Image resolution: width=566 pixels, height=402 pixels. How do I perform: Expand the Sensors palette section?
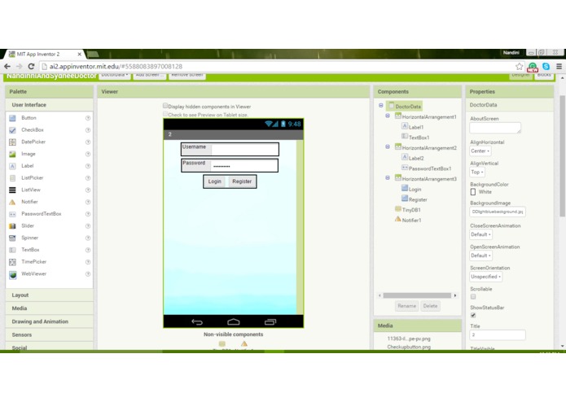click(x=50, y=335)
